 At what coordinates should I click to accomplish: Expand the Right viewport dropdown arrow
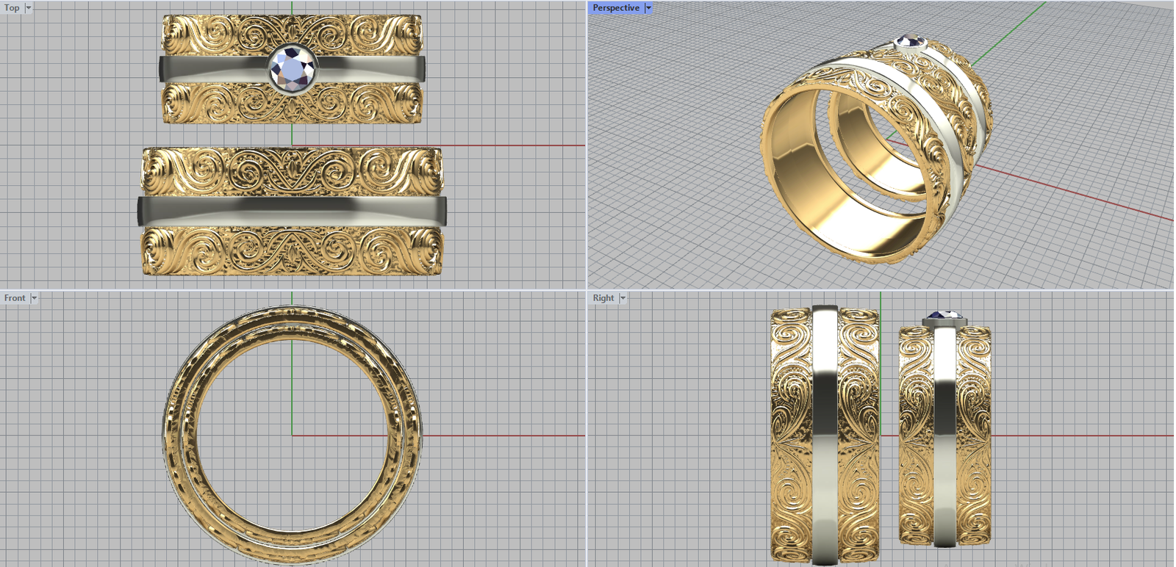[x=623, y=297]
